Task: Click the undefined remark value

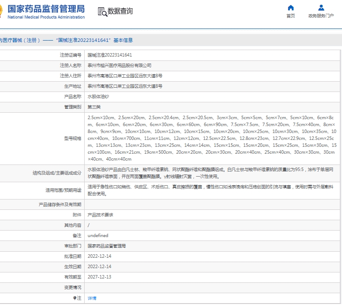Action: click(x=98, y=235)
